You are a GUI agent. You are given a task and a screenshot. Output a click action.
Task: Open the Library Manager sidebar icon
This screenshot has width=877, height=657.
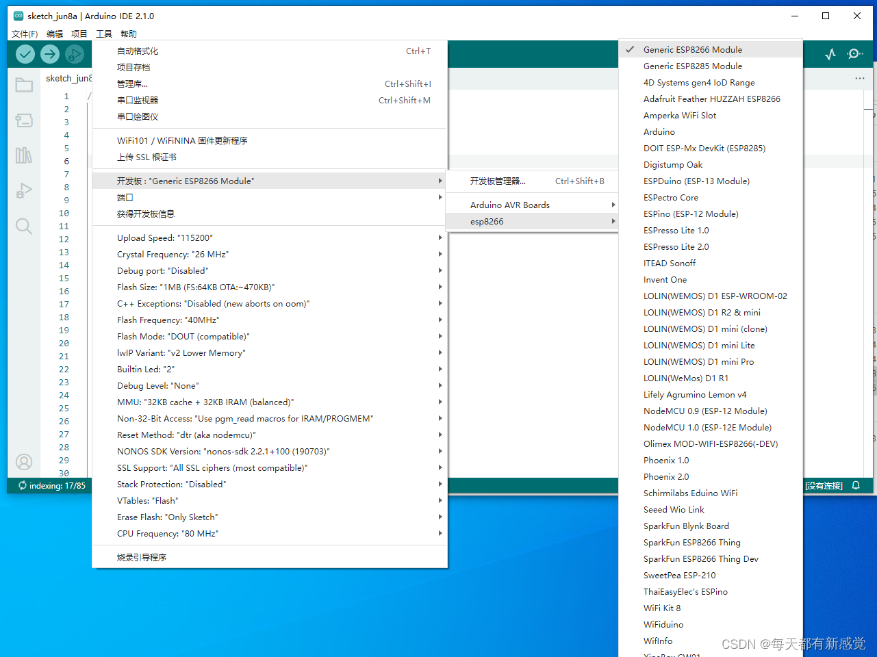click(24, 155)
